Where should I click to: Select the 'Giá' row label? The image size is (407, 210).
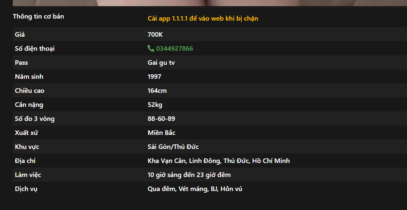[20, 34]
